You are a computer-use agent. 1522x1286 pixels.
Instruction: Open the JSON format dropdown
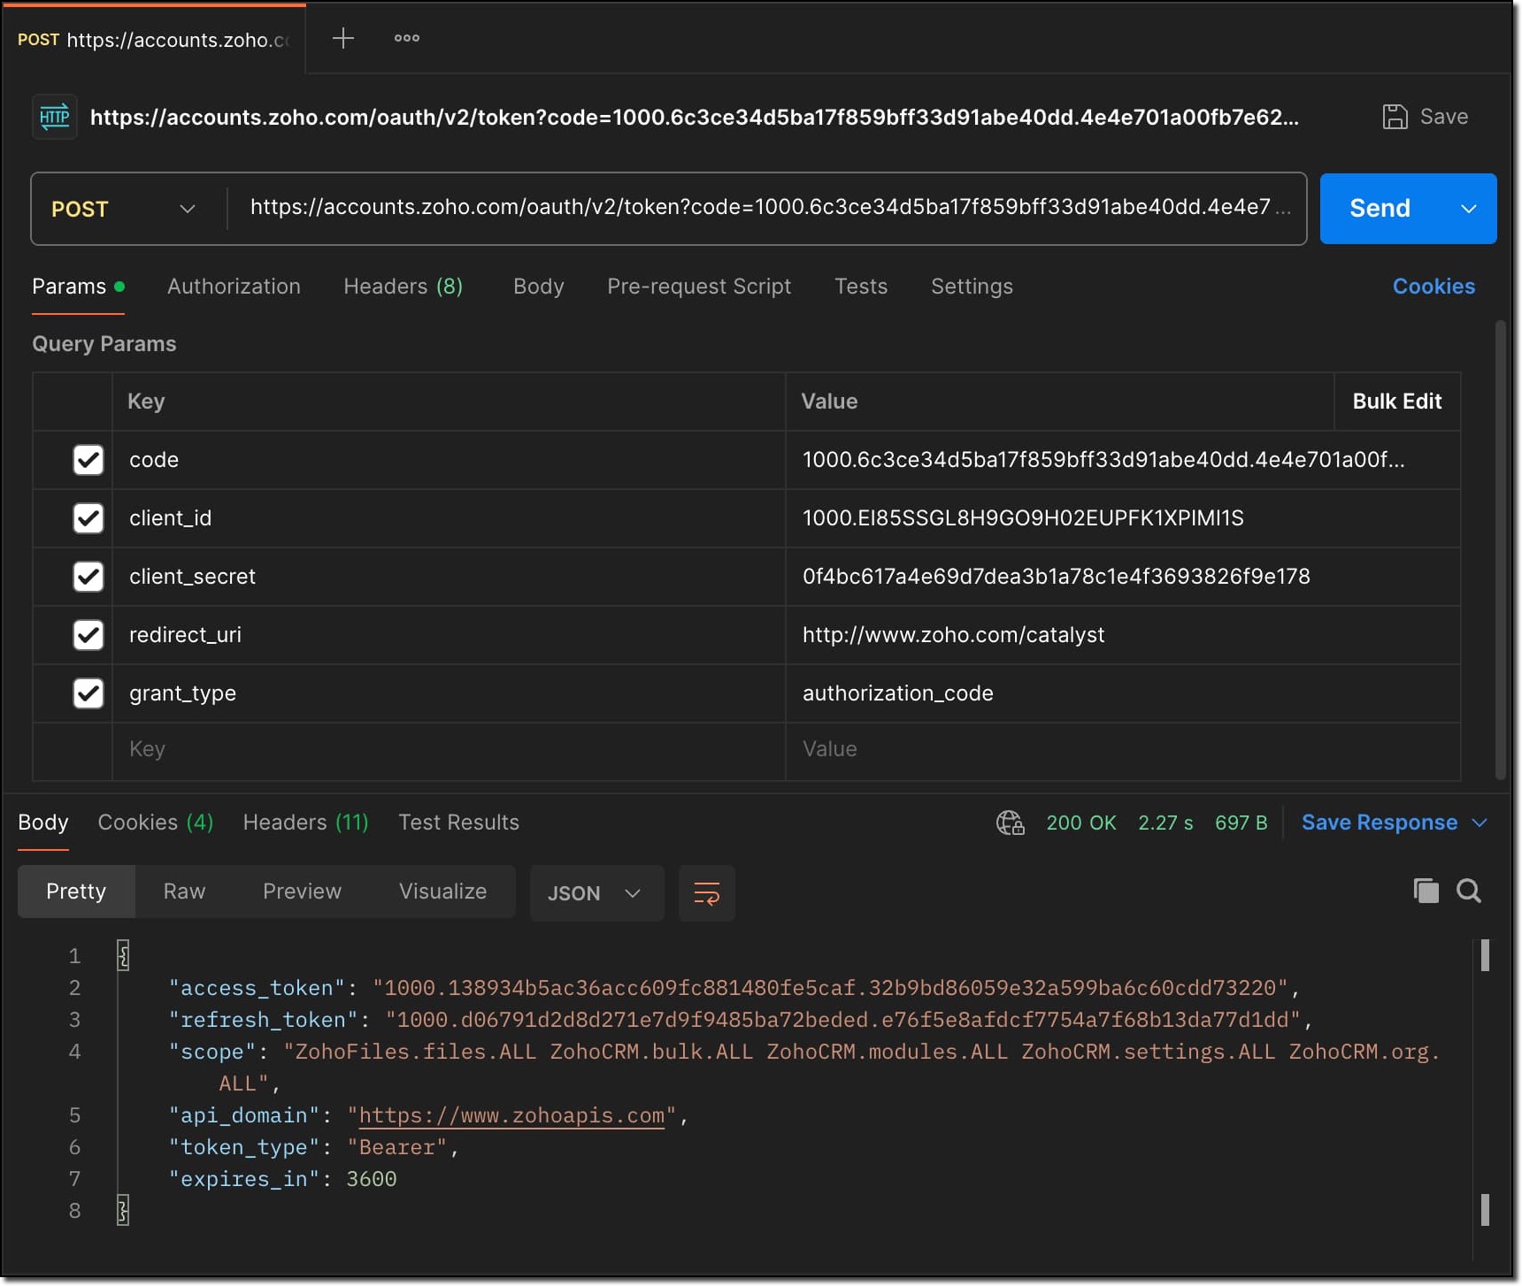(596, 893)
